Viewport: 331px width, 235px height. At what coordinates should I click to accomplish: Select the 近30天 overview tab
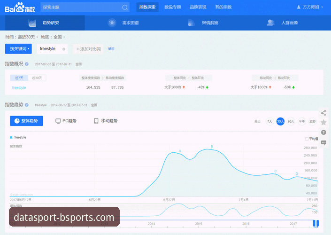(37, 78)
